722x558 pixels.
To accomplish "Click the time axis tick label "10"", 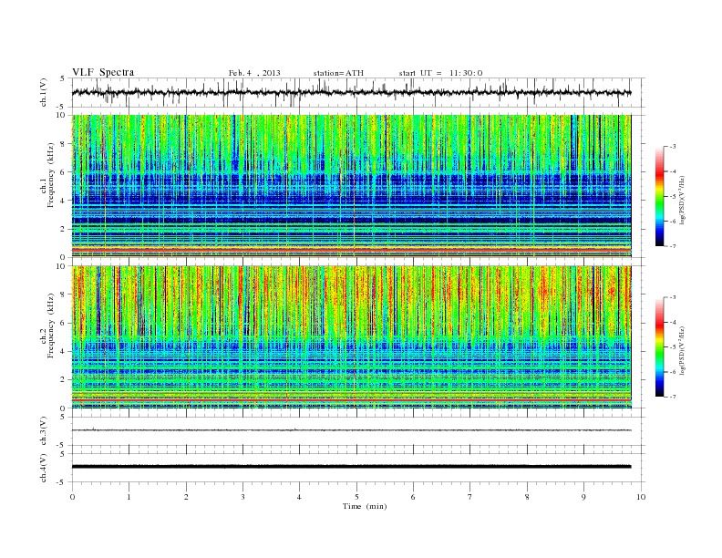I will tap(641, 497).
